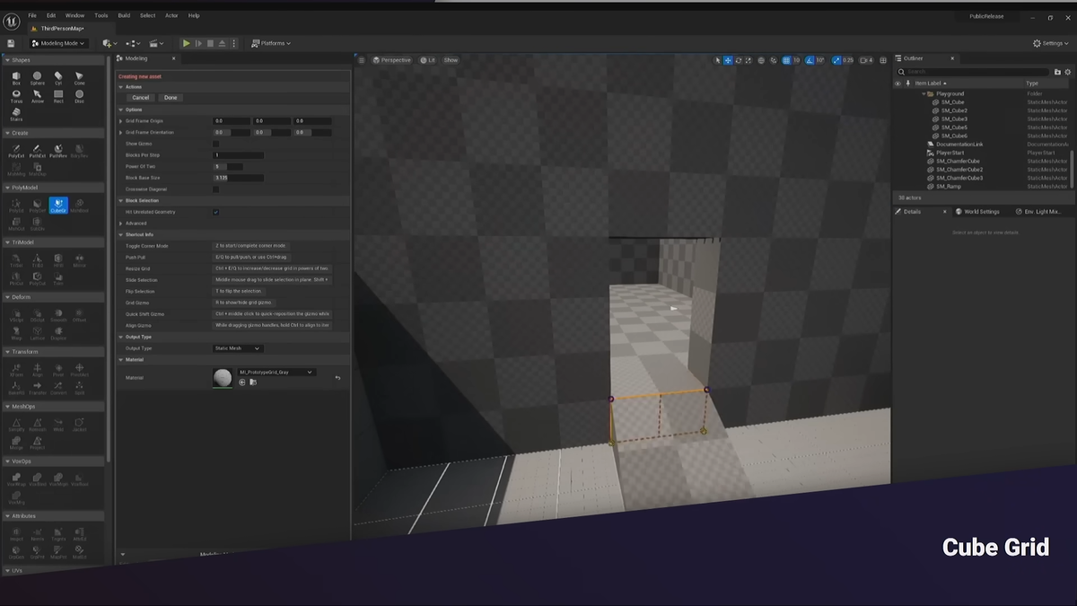Toggle the Crosswise Diagonal checkbox
This screenshot has height=606, width=1077.
(215, 189)
